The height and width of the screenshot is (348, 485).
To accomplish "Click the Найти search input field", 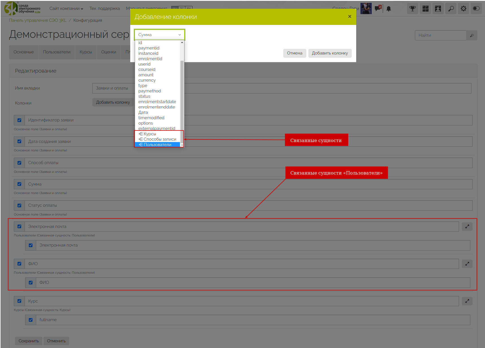I will (x=440, y=35).
